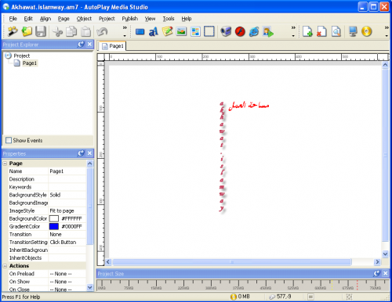This screenshot has width=392, height=302.
Task: Open the Object menu
Action: (84, 19)
